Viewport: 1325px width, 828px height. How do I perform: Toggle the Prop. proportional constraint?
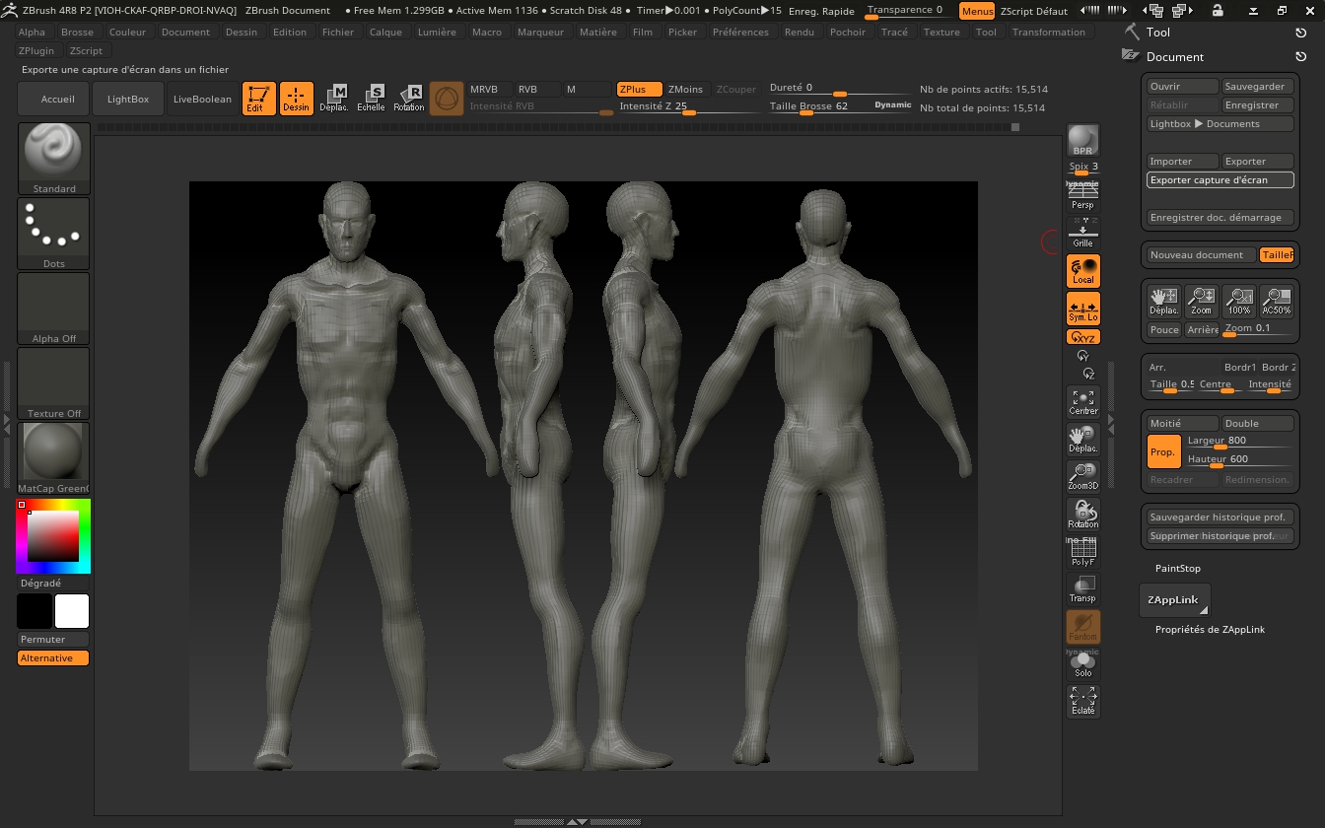[x=1163, y=450]
